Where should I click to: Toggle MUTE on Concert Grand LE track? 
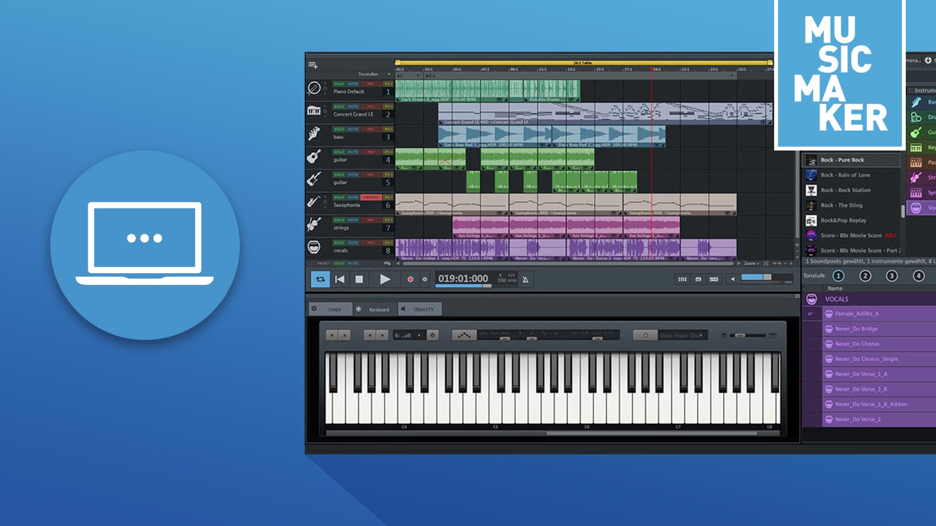pyautogui.click(x=353, y=106)
